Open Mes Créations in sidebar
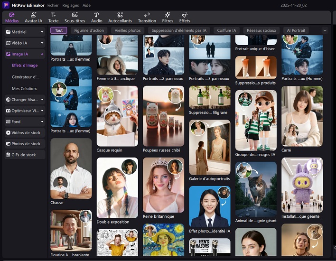 (24, 89)
